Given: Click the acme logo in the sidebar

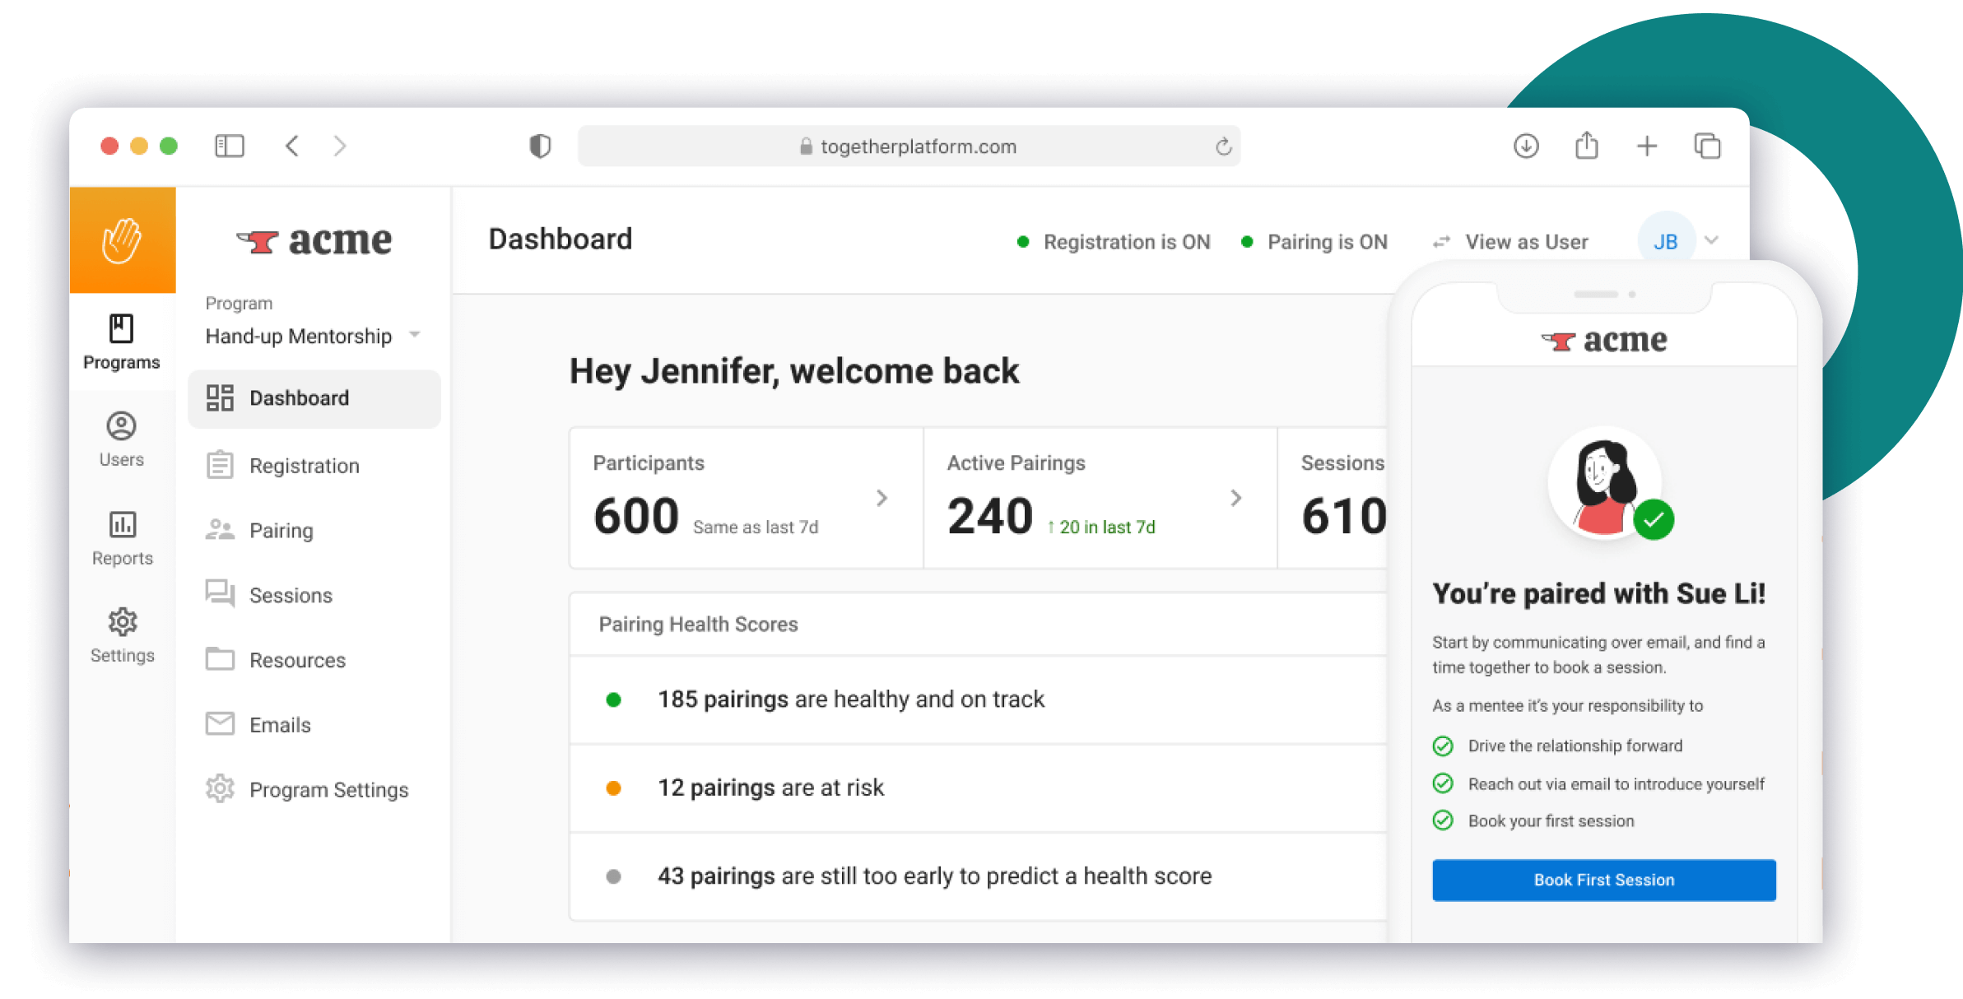Looking at the screenshot, I should (314, 240).
